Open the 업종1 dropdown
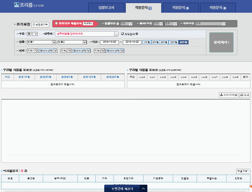The width and height of the screenshot is (252, 192). [x=42, y=42]
